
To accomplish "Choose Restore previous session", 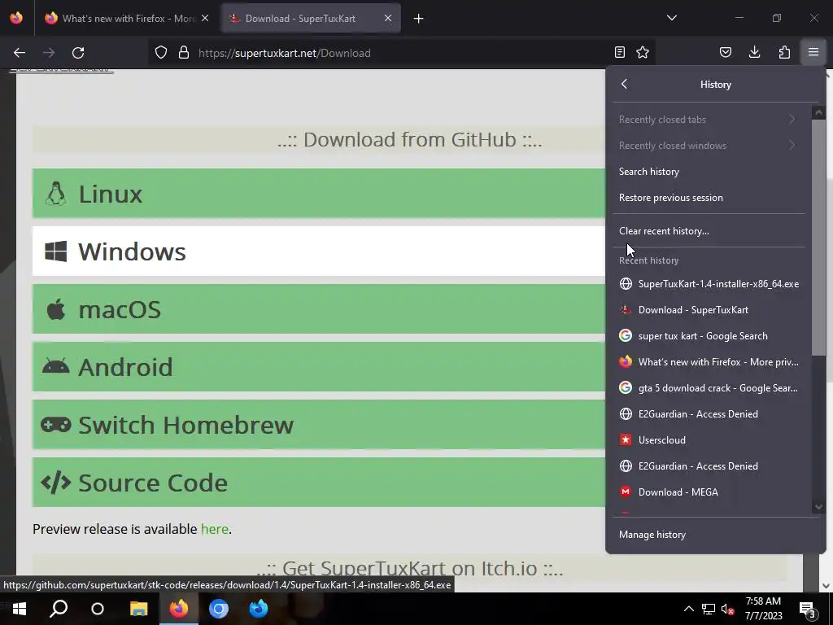I will tap(709, 198).
